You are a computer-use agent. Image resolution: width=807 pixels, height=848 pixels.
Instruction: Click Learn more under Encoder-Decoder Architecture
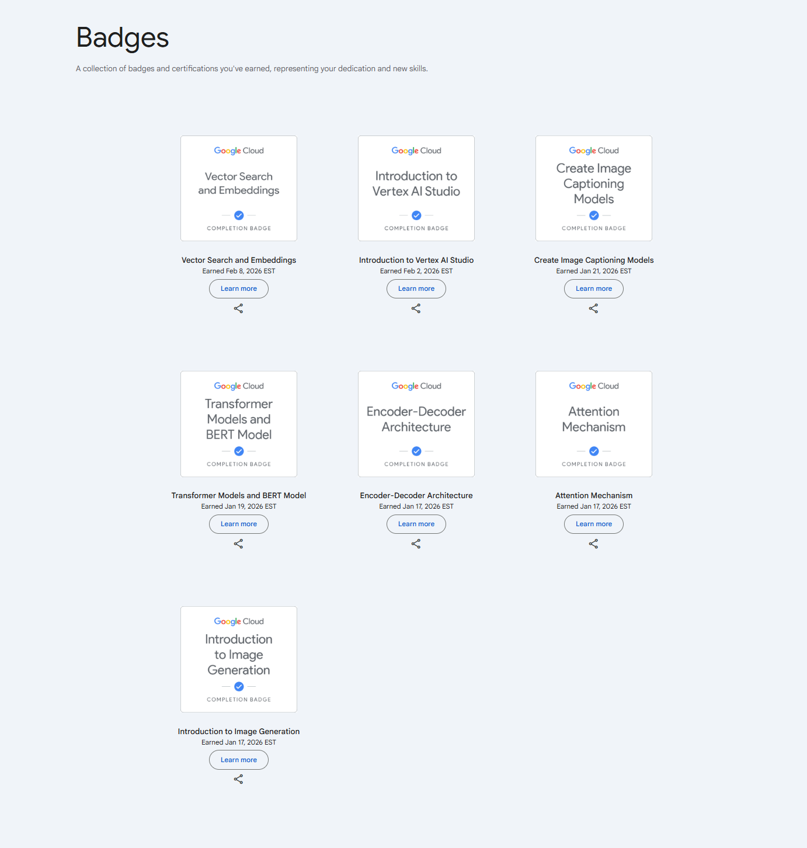416,524
